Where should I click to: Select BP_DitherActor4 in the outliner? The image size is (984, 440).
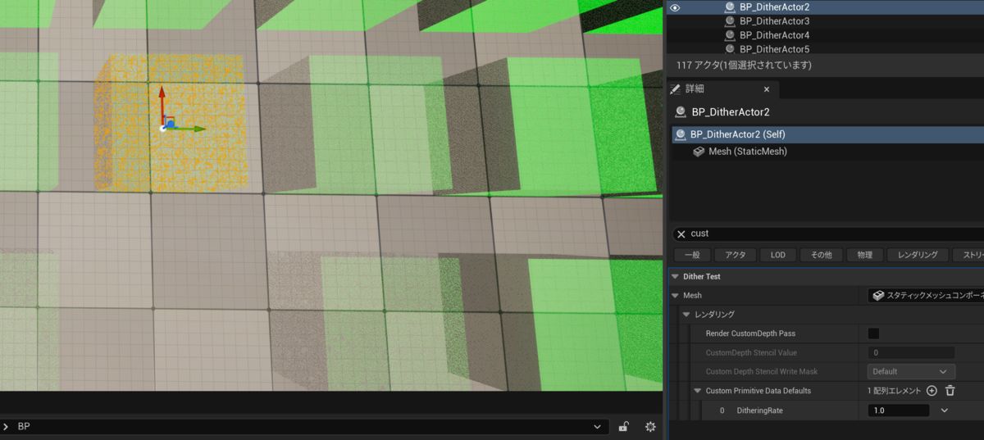point(774,35)
